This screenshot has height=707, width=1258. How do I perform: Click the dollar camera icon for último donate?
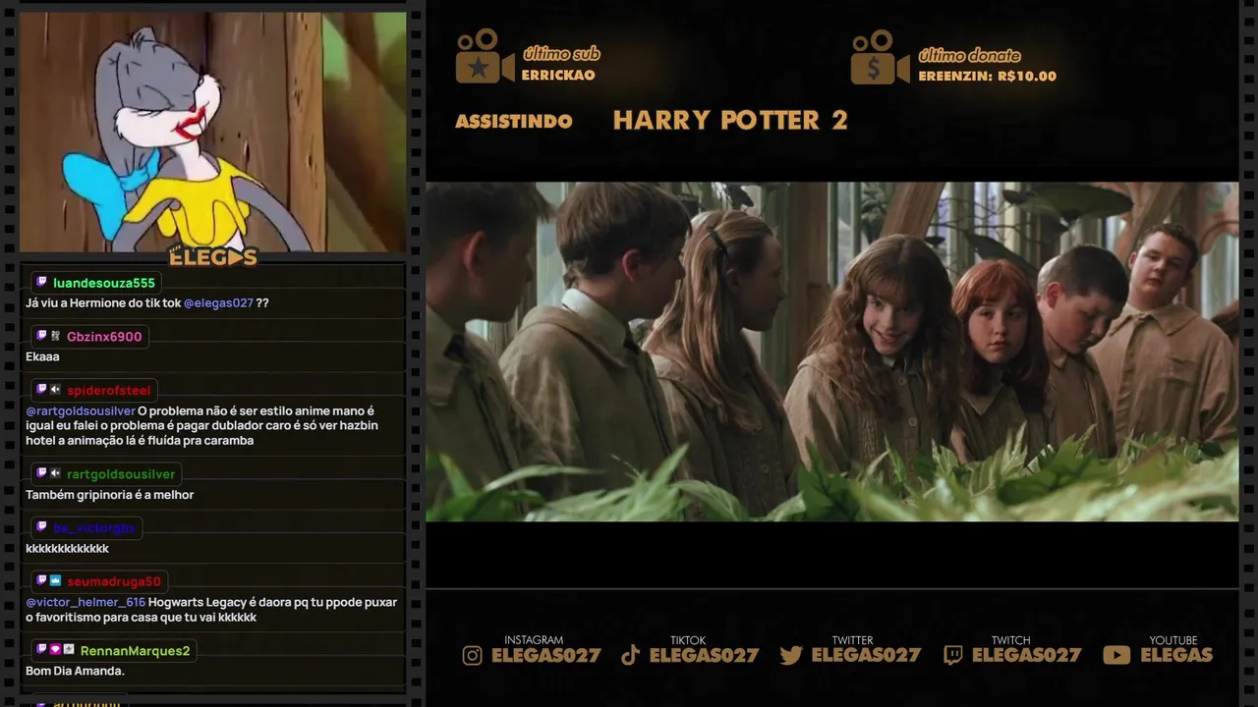point(880,57)
